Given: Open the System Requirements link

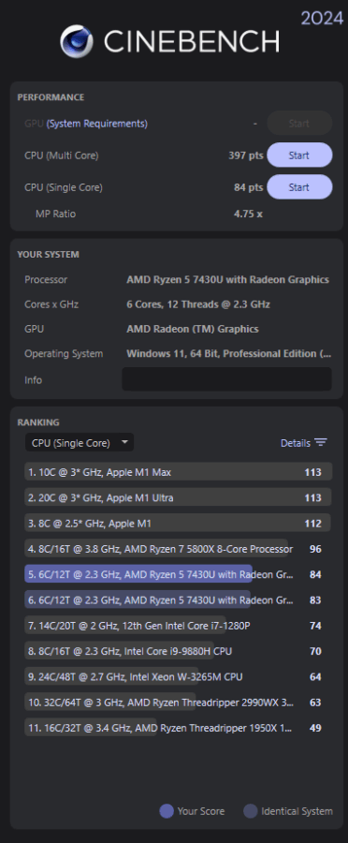Looking at the screenshot, I should 96,124.
